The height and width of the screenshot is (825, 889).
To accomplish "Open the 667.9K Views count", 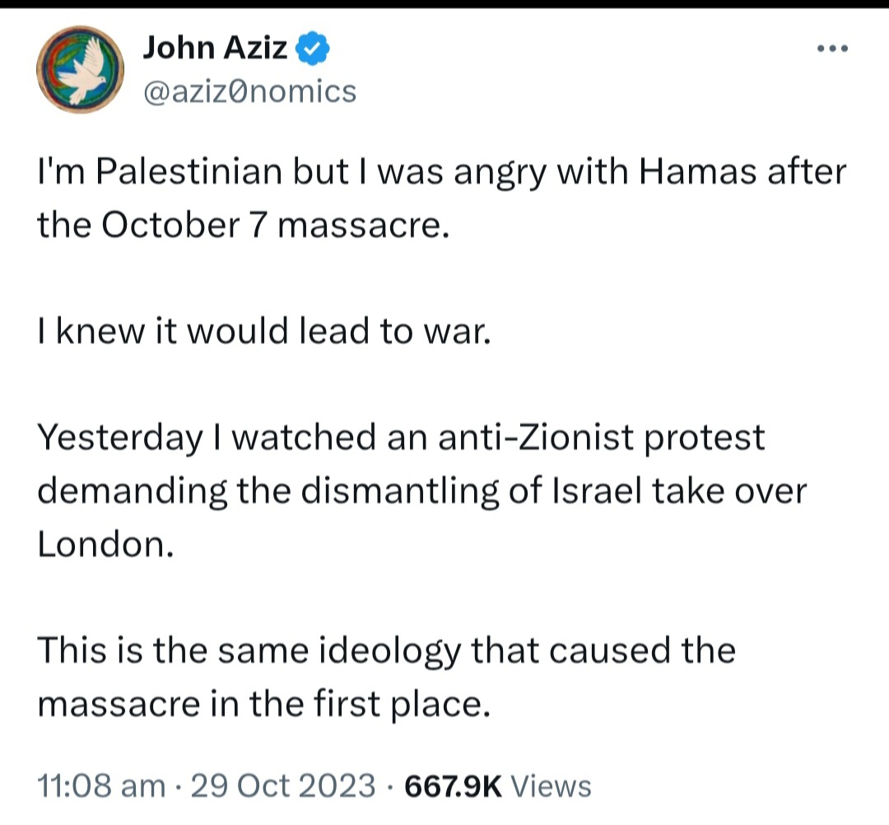I will pyautogui.click(x=498, y=785).
